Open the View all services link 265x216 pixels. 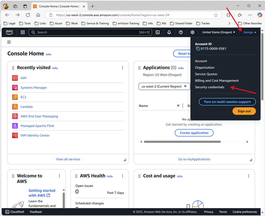pos(68,159)
